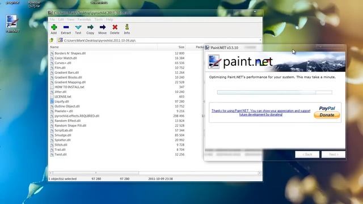The width and height of the screenshot is (363, 204).
Task: Select the Borders N' Shapes.dll file icon
Action: pos(52,53)
